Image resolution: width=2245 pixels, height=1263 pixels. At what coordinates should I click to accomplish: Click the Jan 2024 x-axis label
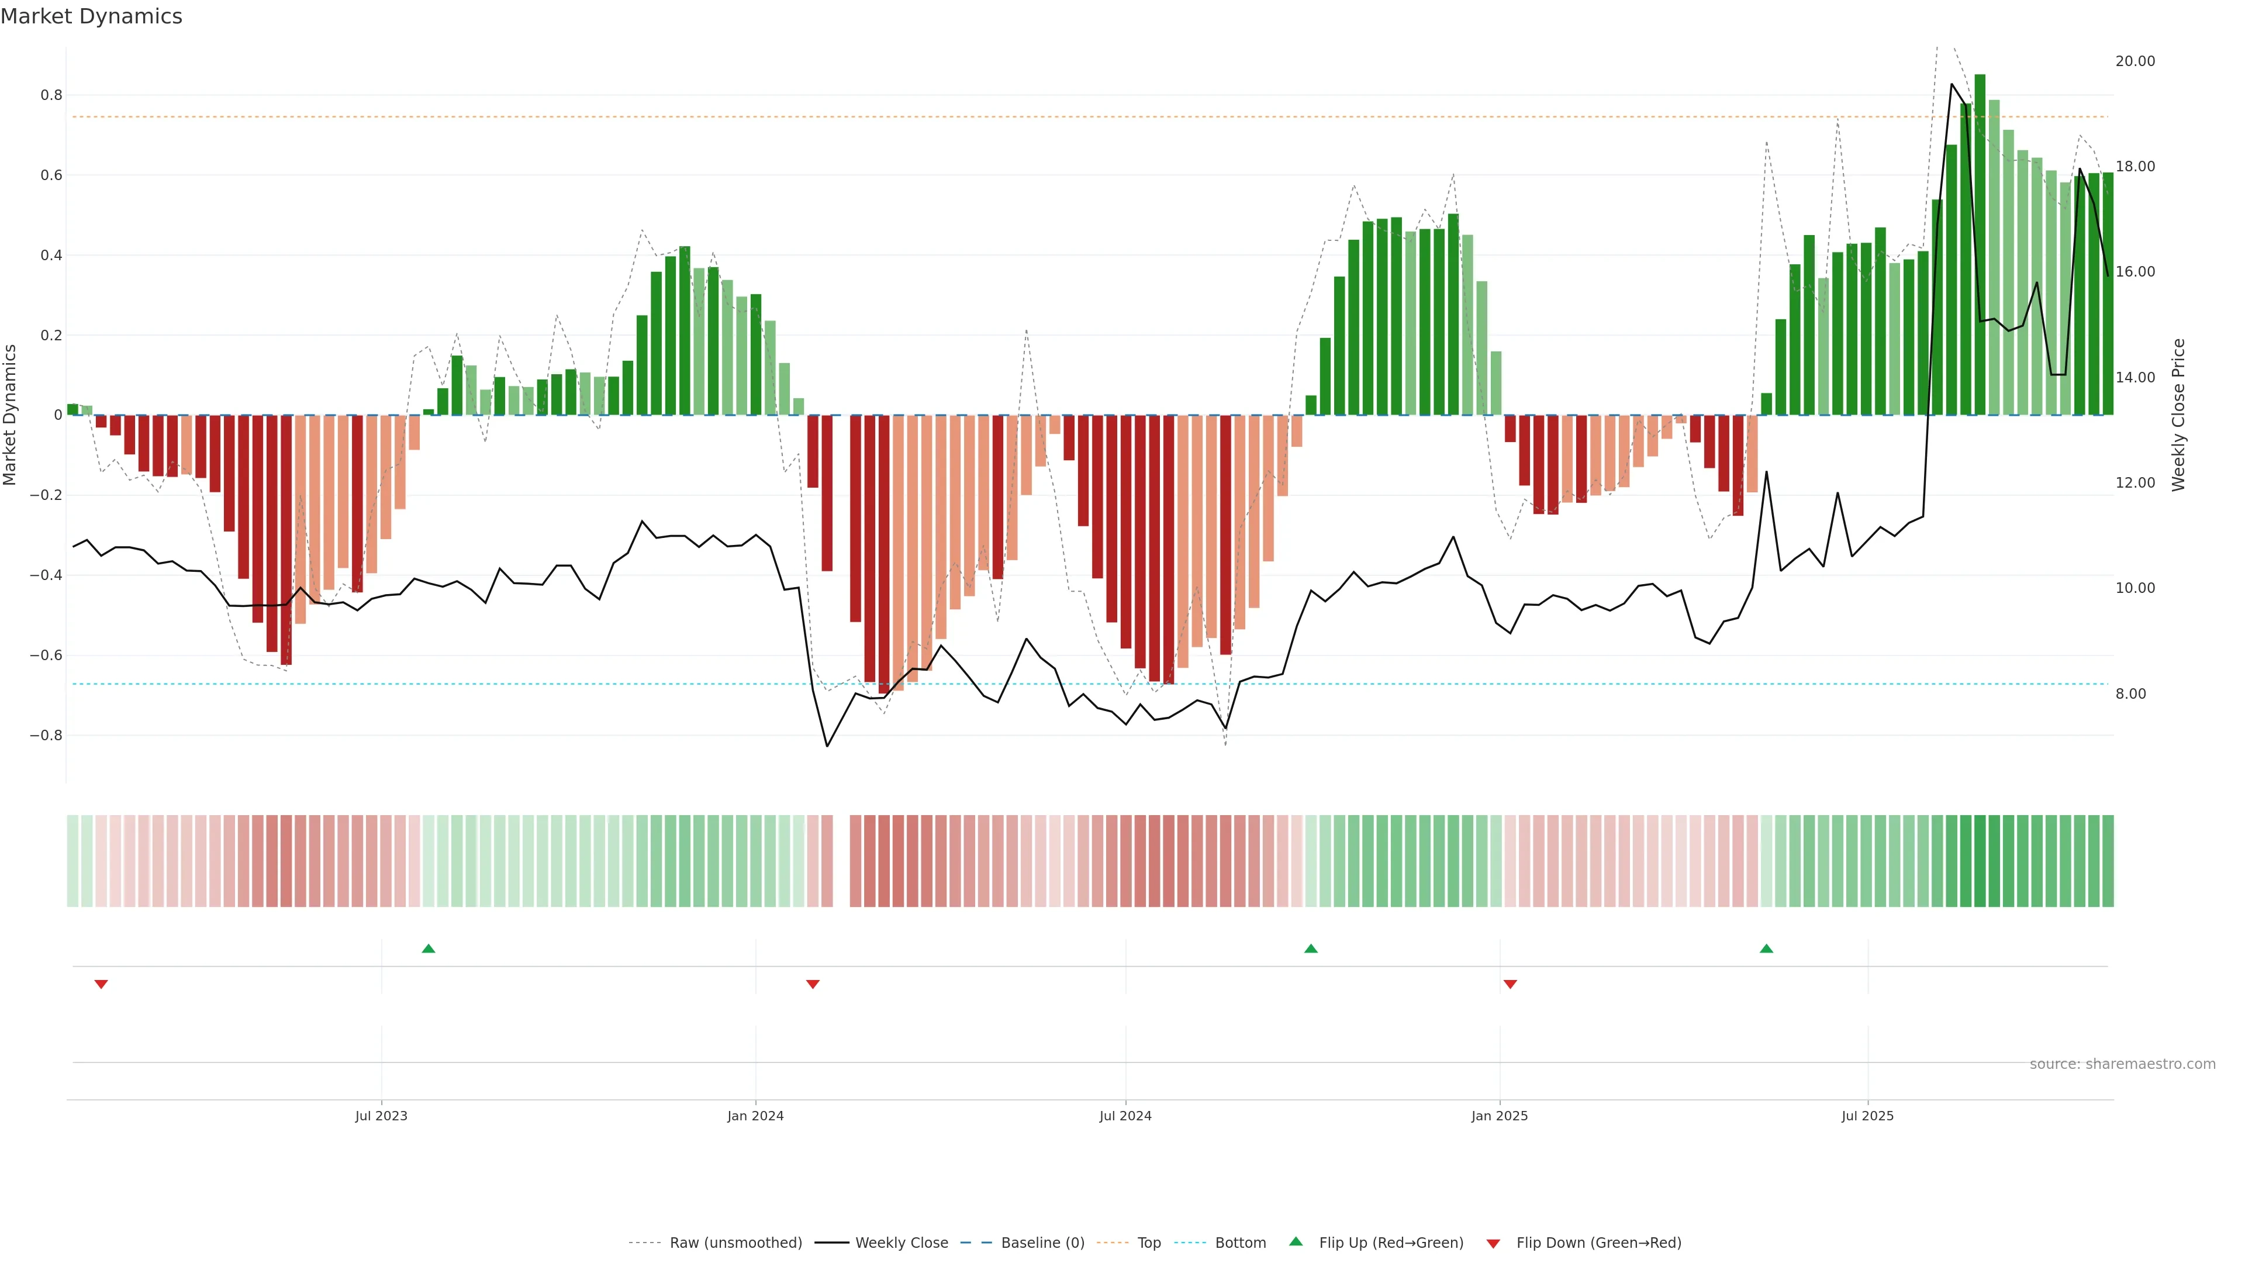[755, 1116]
